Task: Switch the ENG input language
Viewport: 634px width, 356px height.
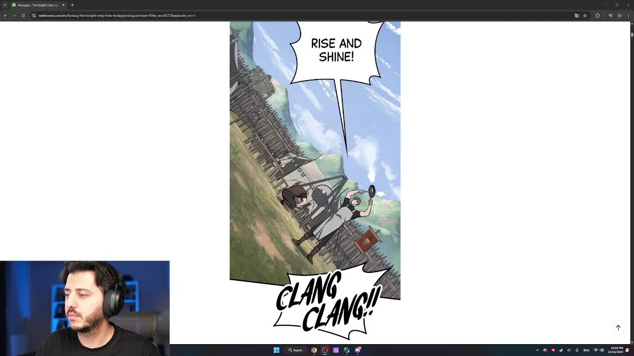Action: 586,350
